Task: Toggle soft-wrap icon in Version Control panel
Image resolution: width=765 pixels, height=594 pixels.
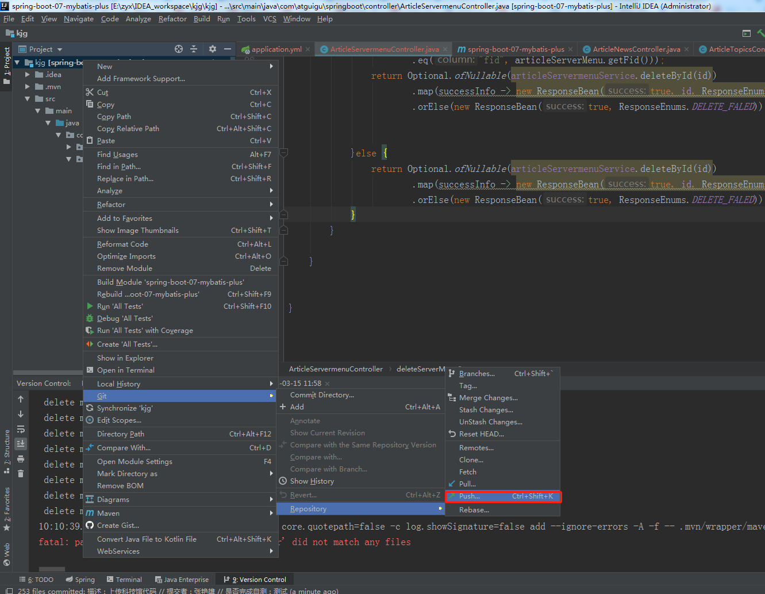Action: [x=21, y=429]
